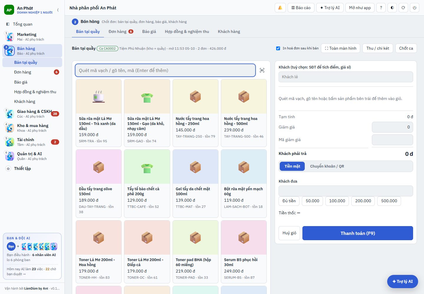Screen dimensions: 424x294
Task: Select Tiền mặt payment method
Action: [292, 166]
